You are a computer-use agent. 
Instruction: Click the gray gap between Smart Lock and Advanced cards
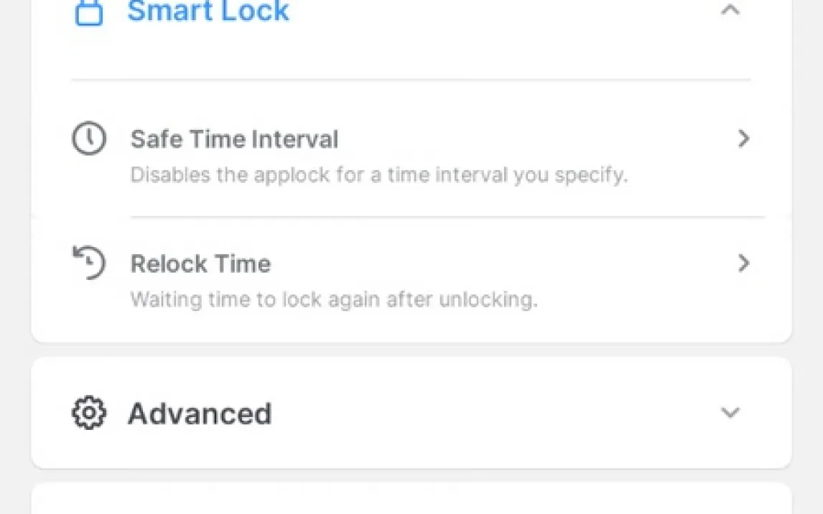coord(411,350)
